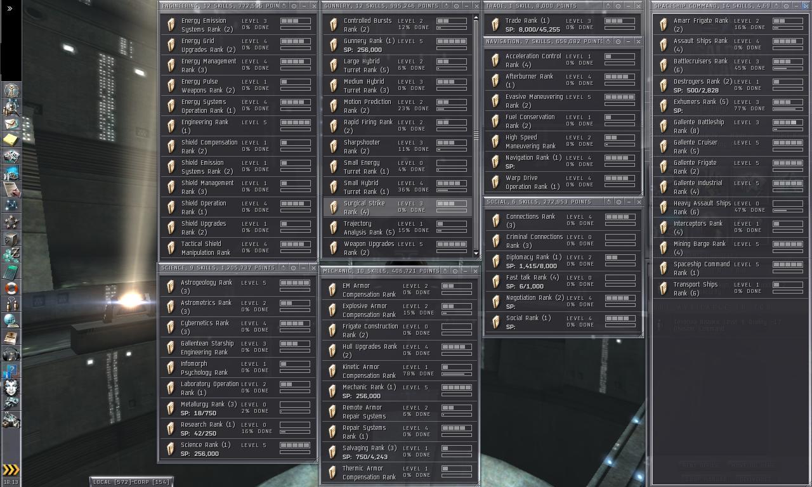The width and height of the screenshot is (812, 487).
Task: Select the Astrometrics Rank (3) skill
Action: [x=238, y=307]
